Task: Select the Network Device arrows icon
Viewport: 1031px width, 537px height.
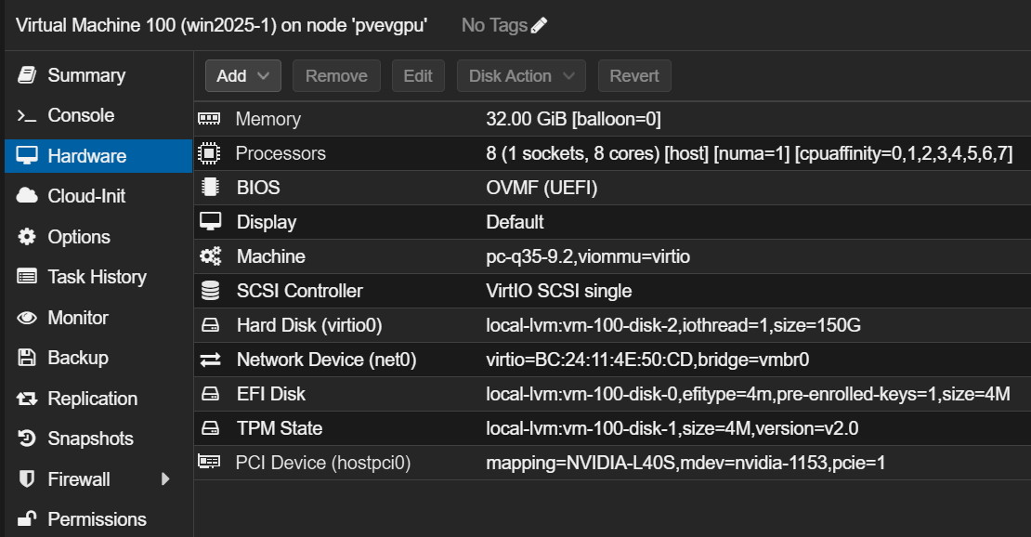Action: (x=211, y=360)
